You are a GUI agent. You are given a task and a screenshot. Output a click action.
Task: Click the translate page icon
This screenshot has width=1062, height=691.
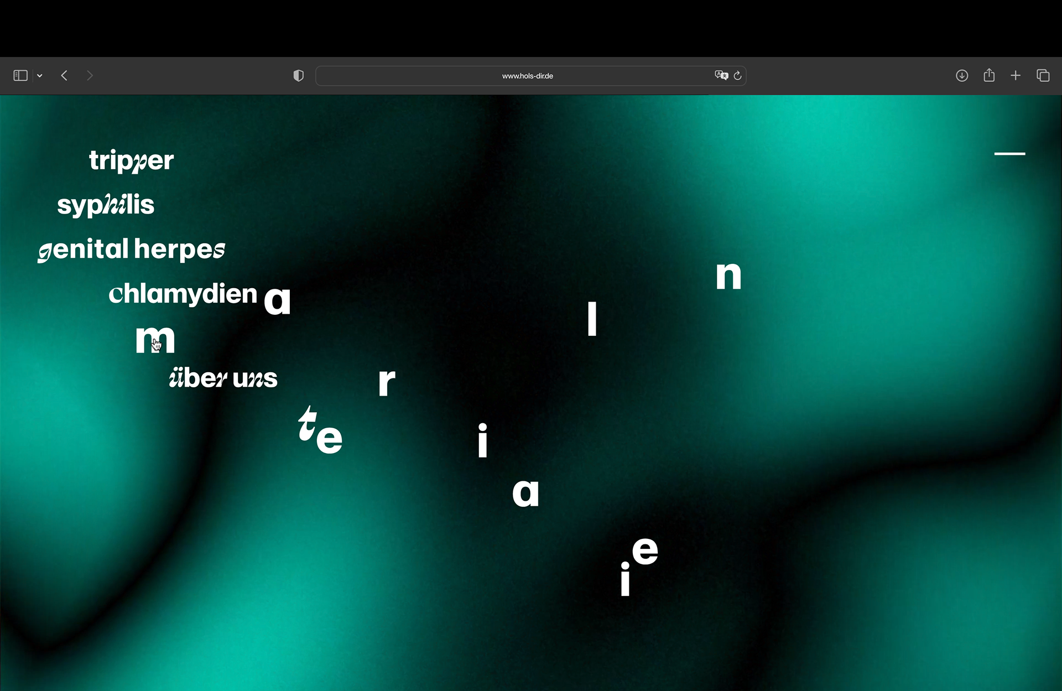click(721, 76)
